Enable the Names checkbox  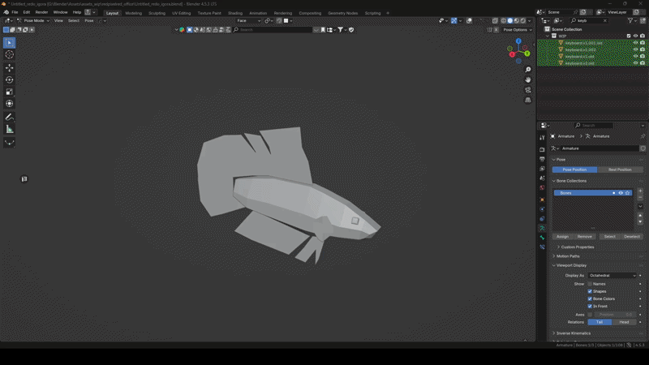pos(590,284)
